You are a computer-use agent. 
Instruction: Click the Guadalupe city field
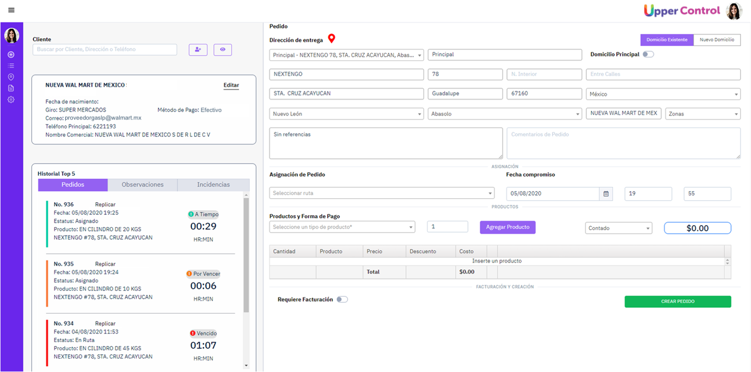(465, 94)
